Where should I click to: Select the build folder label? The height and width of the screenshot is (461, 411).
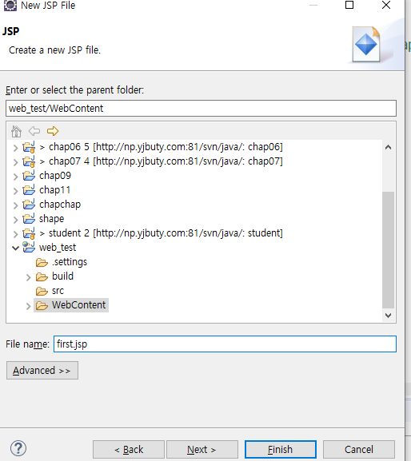[62, 276]
